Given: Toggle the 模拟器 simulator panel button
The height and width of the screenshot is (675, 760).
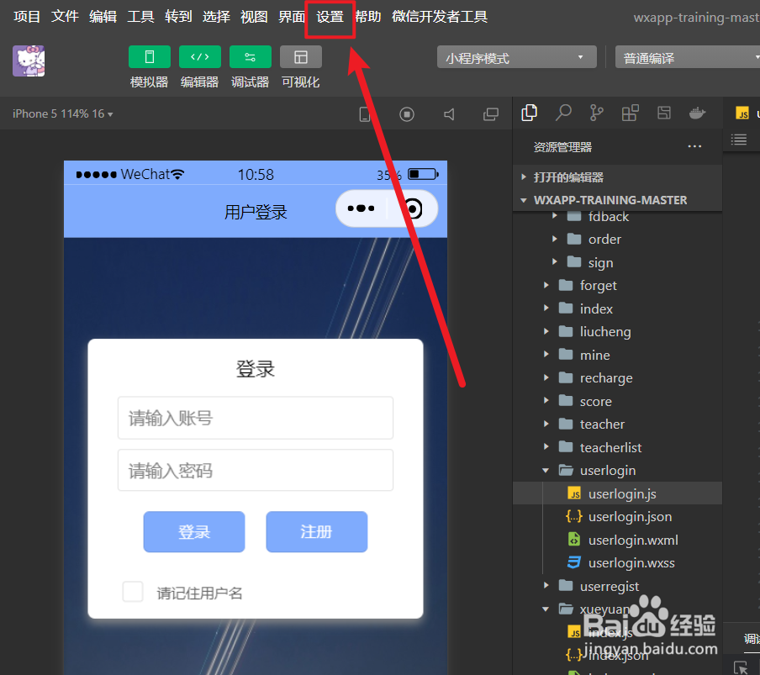Looking at the screenshot, I should pyautogui.click(x=150, y=57).
